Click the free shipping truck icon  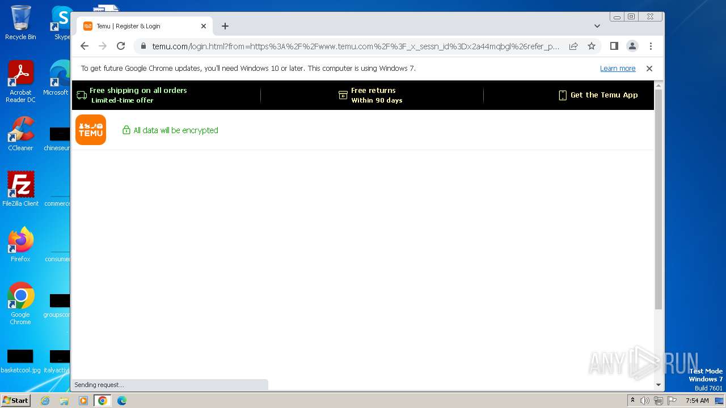pos(82,95)
